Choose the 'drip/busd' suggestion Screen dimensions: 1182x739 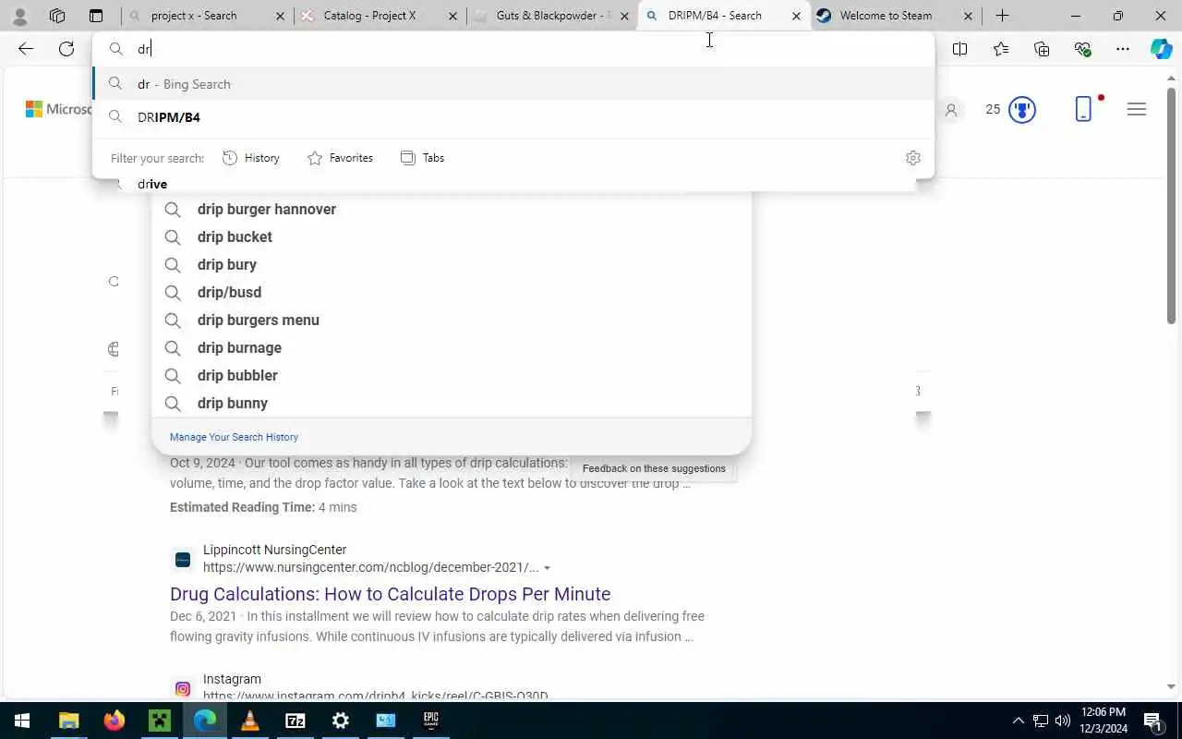(x=452, y=293)
